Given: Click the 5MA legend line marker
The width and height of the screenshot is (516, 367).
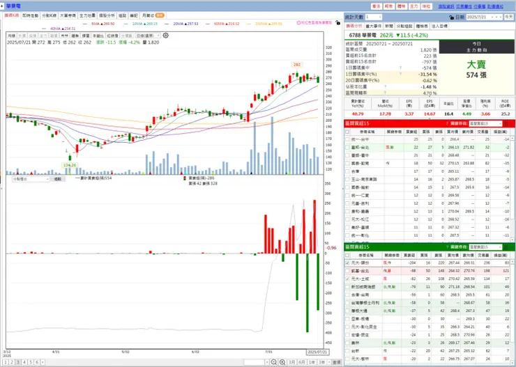Looking at the screenshot, I should (85, 24).
